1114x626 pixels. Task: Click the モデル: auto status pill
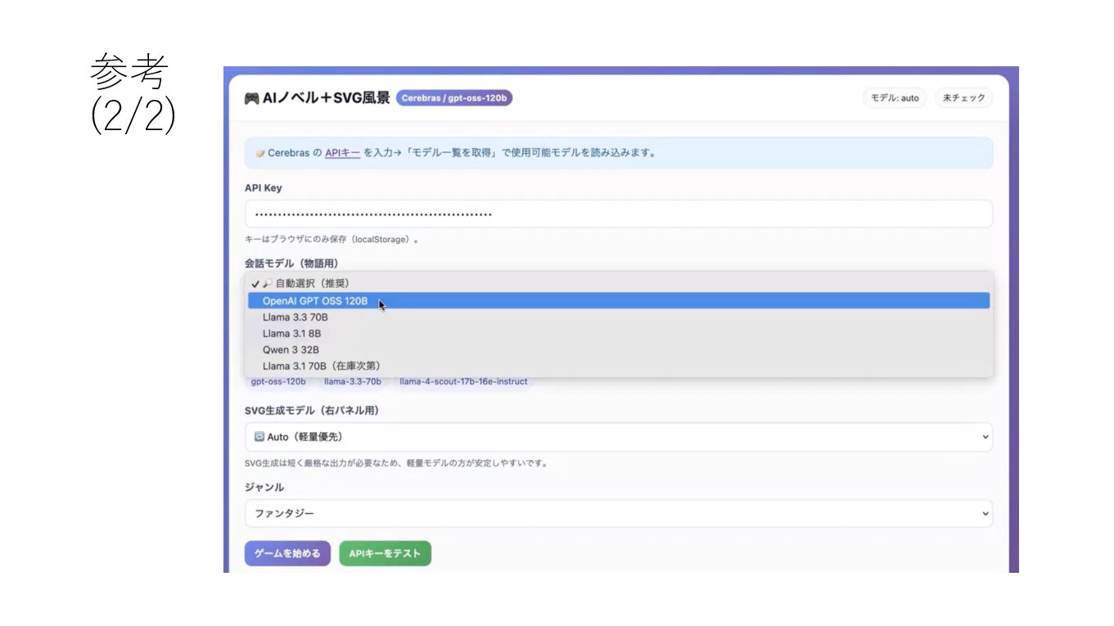point(895,98)
